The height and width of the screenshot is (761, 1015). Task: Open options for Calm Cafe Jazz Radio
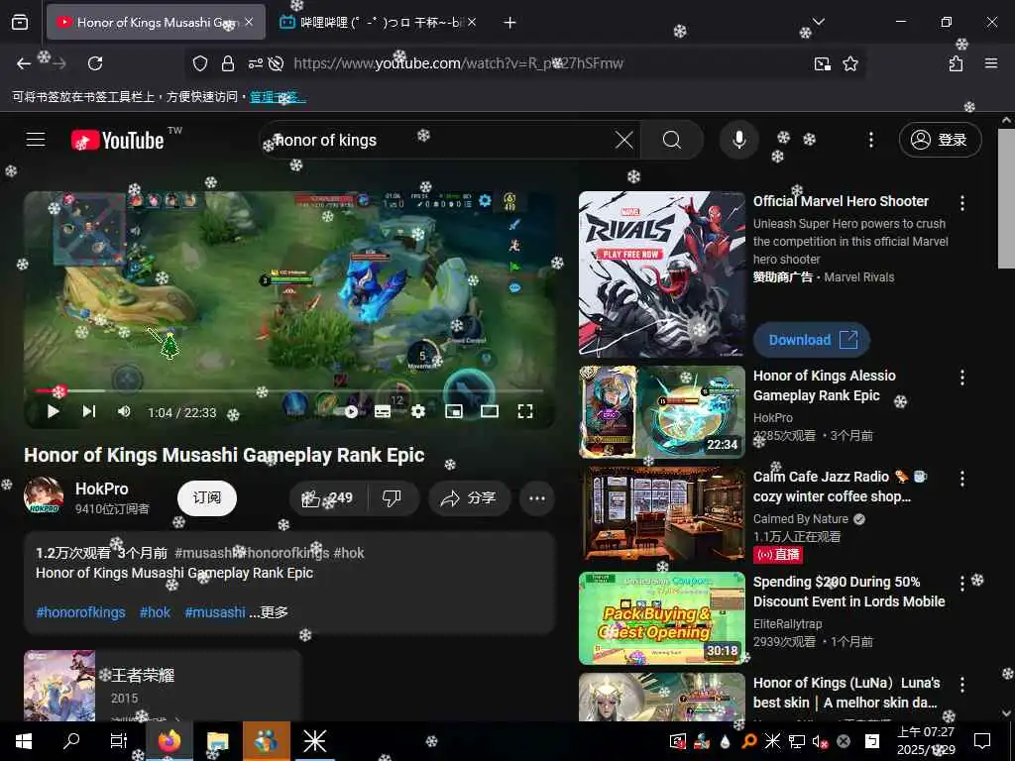click(962, 479)
